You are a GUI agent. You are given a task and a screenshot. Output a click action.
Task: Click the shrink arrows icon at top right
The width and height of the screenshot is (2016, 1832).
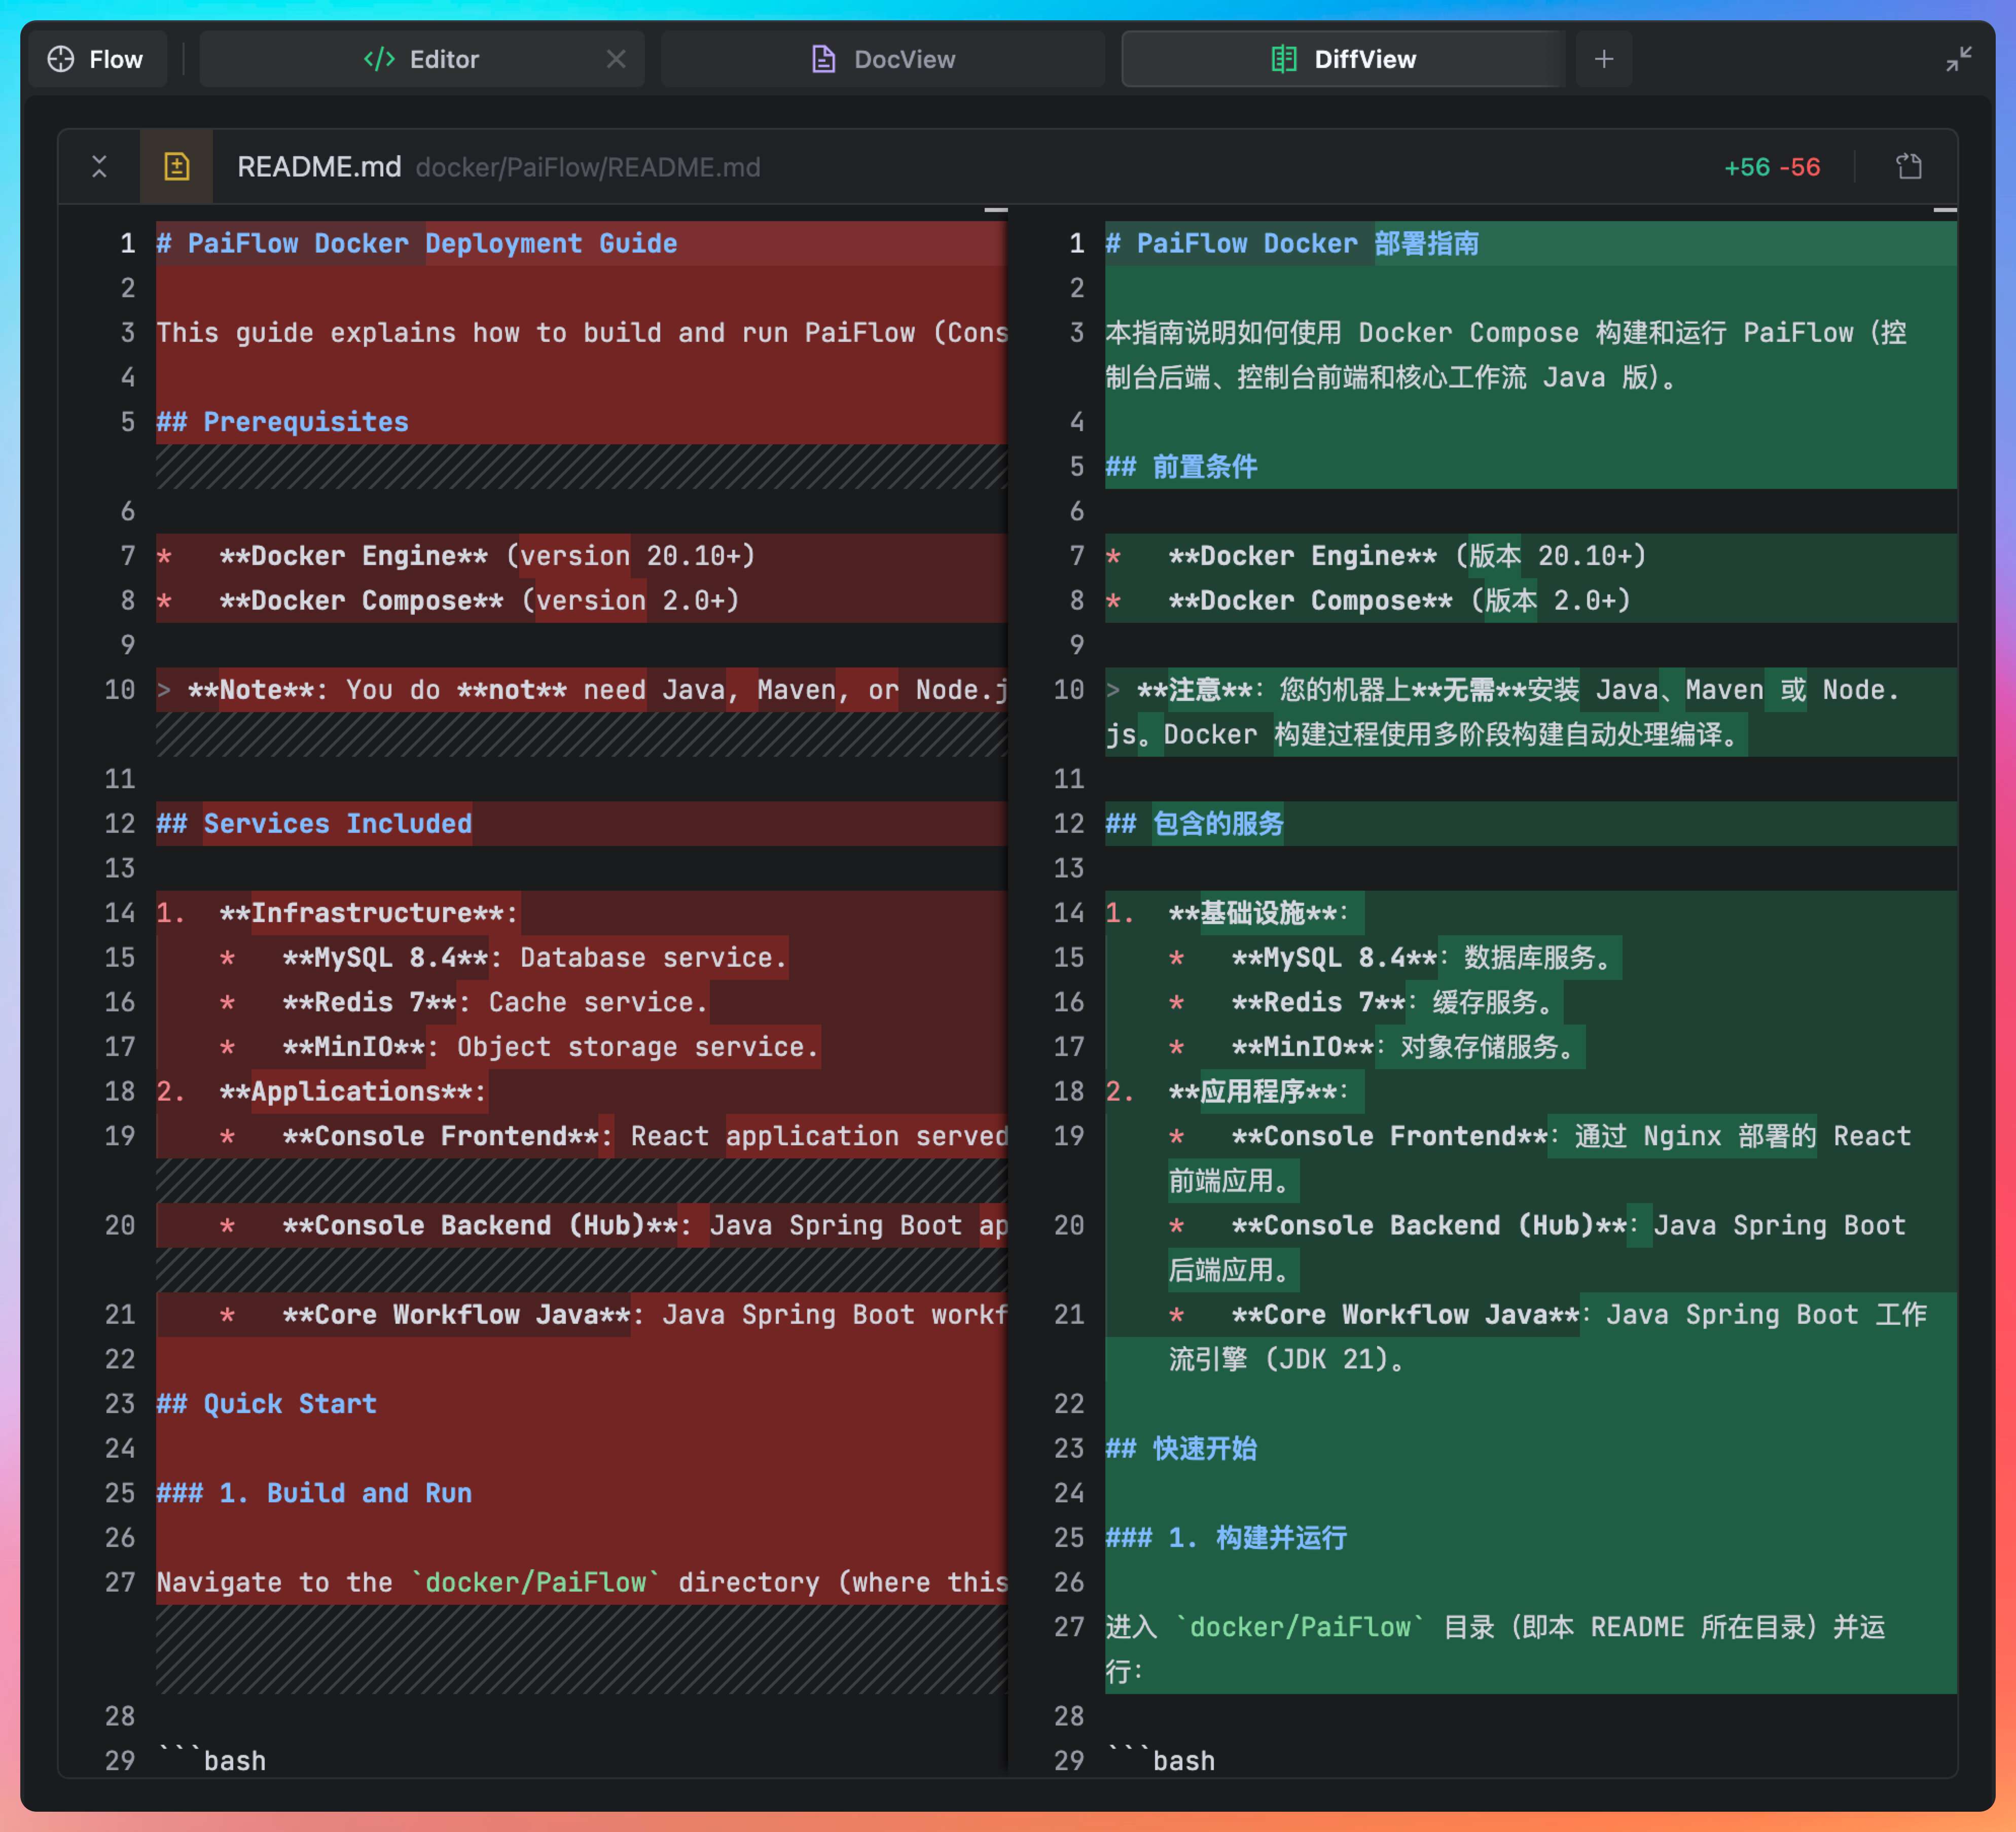[x=1958, y=59]
